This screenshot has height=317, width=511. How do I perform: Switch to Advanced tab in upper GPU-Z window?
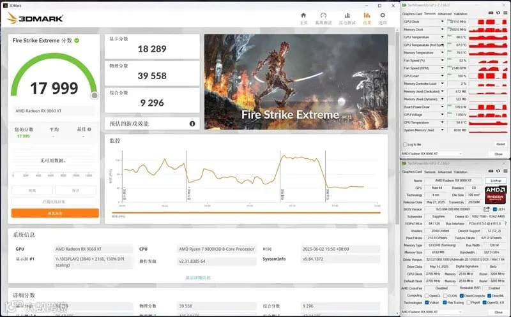point(445,13)
